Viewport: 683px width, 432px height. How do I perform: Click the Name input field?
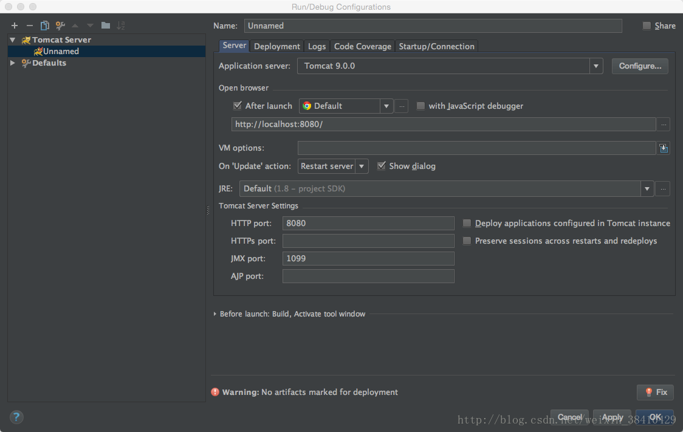433,26
